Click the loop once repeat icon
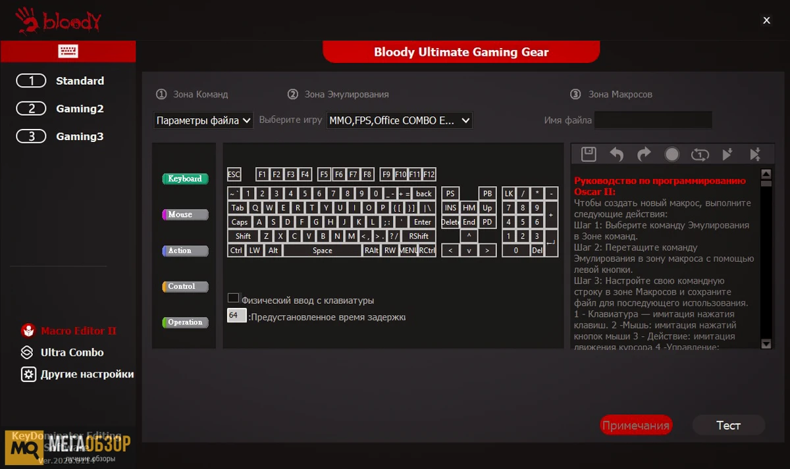 699,154
